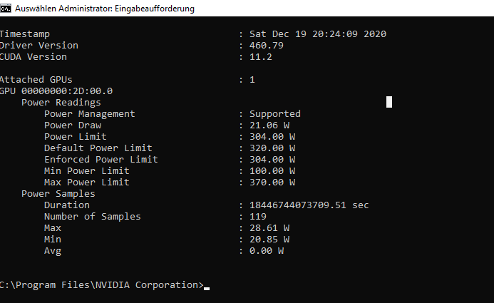Image resolution: width=494 pixels, height=303 pixels.
Task: Click the GPU 00000000:2D:00.0 line
Action: pyautogui.click(x=56, y=91)
